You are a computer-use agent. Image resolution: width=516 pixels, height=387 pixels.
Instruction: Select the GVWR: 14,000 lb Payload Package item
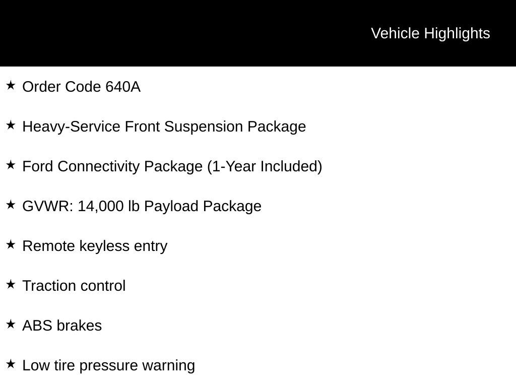tap(142, 206)
